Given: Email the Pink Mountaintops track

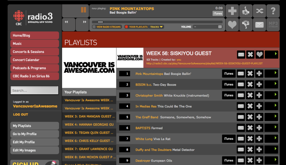Looking at the screenshot, I should (241, 73).
